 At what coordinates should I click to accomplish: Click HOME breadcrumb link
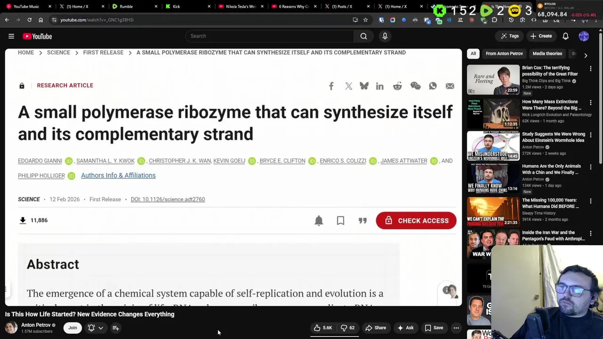pyautogui.click(x=26, y=52)
